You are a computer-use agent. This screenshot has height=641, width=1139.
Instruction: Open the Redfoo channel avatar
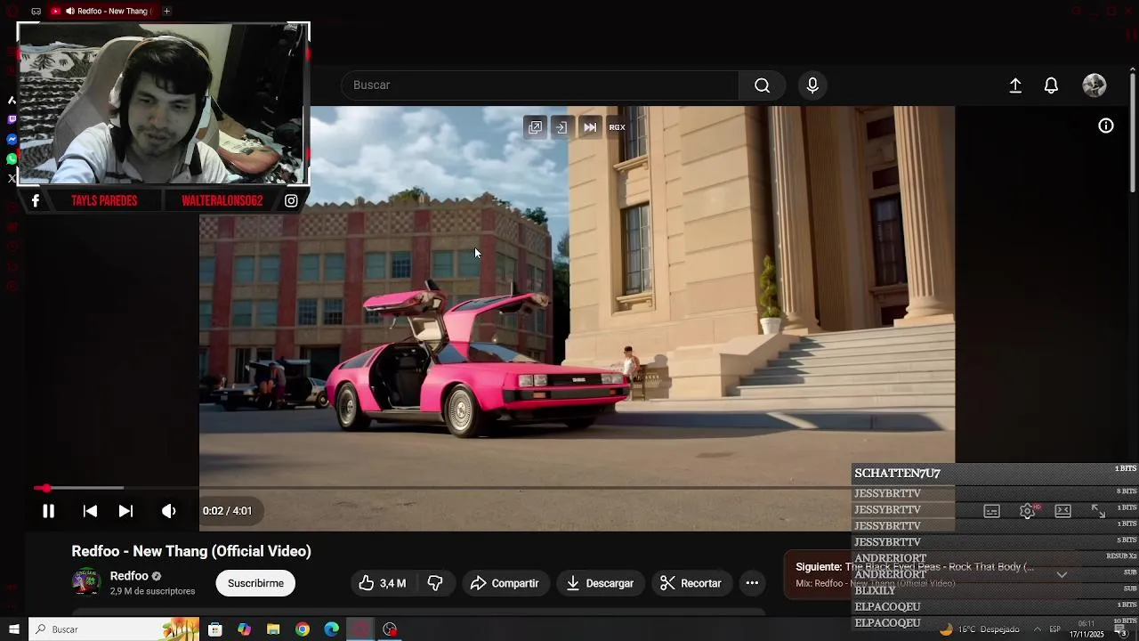(86, 582)
